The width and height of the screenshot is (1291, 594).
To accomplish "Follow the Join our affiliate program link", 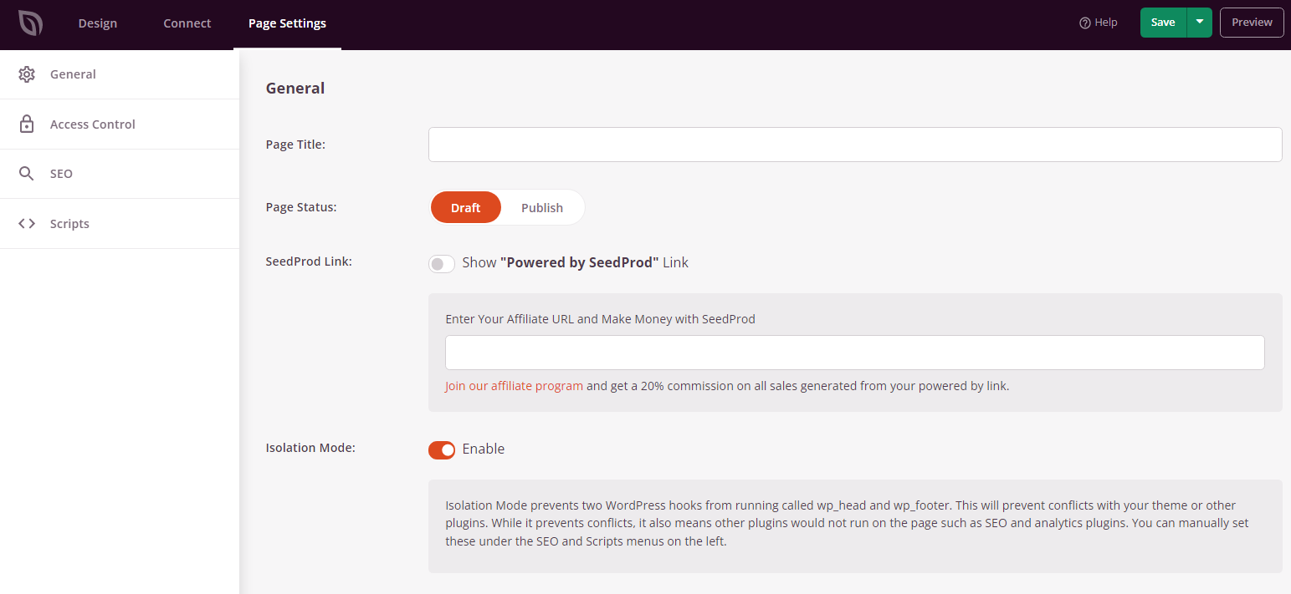I will point(513,385).
